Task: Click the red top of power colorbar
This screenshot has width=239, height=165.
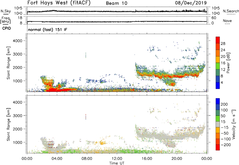Action: (x=218, y=40)
